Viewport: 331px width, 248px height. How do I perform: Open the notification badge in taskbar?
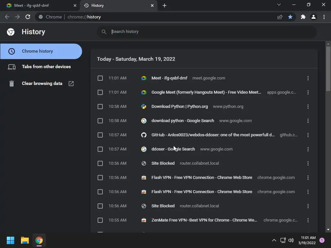[322, 240]
